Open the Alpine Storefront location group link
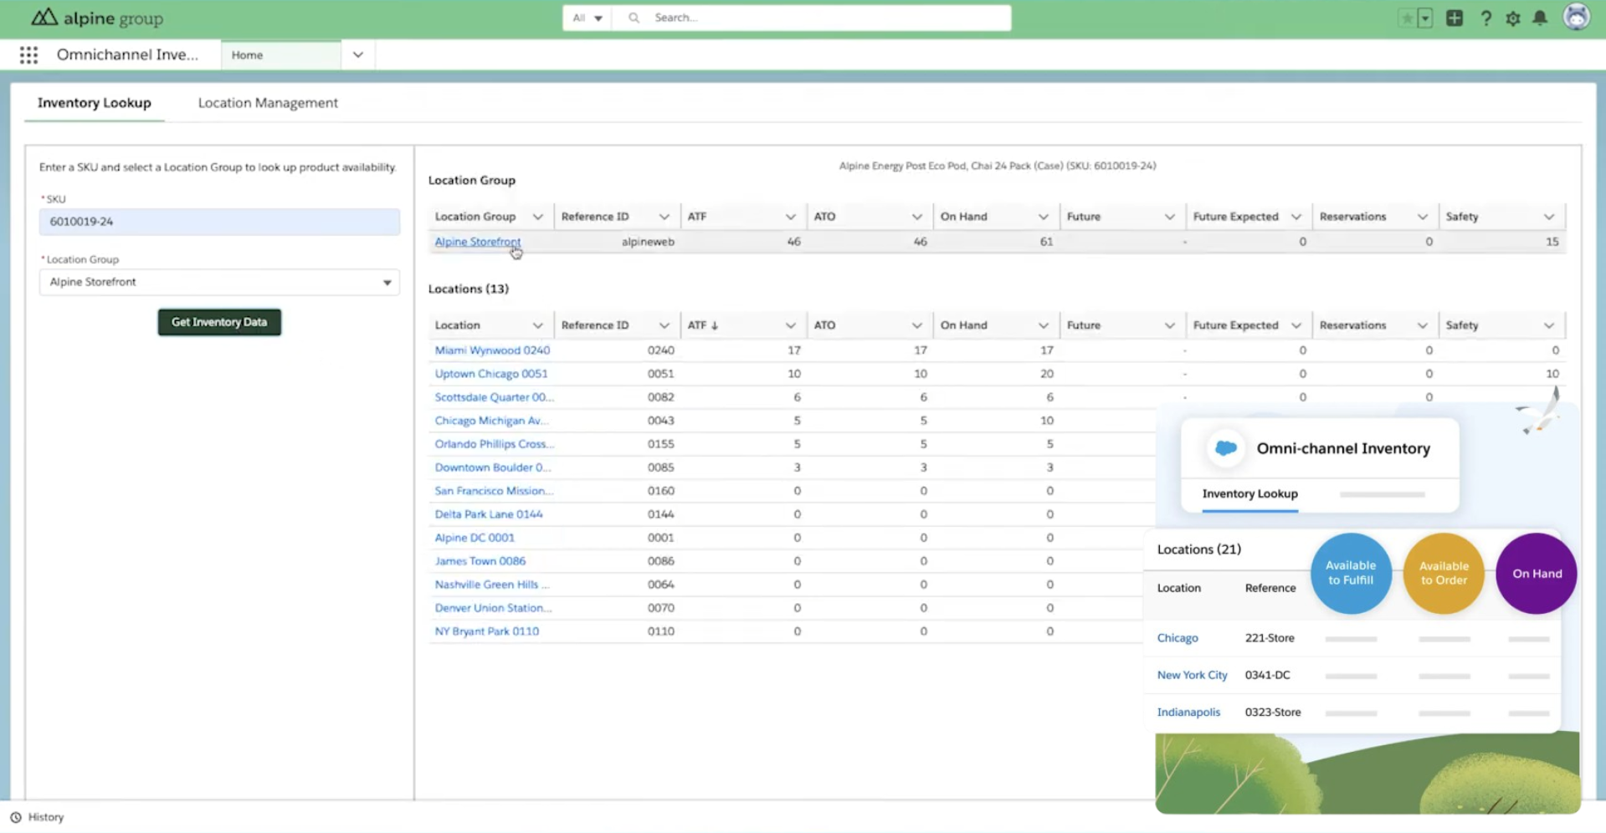 click(477, 242)
